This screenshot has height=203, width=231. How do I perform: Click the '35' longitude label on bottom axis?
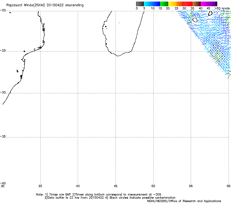tap(40, 186)
